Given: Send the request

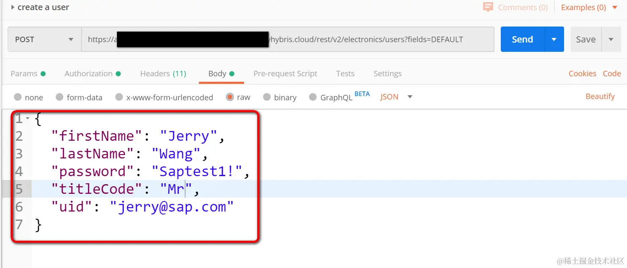Looking at the screenshot, I should point(522,39).
